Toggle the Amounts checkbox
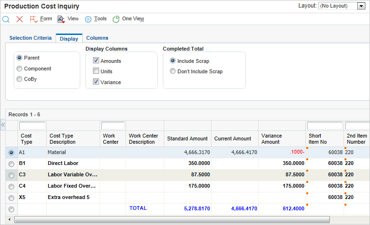The image size is (370, 225). pyautogui.click(x=96, y=61)
